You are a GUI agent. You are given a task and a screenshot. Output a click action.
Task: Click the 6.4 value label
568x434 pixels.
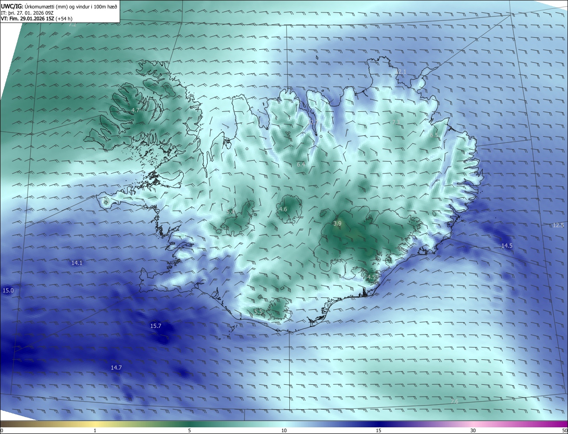(301, 164)
